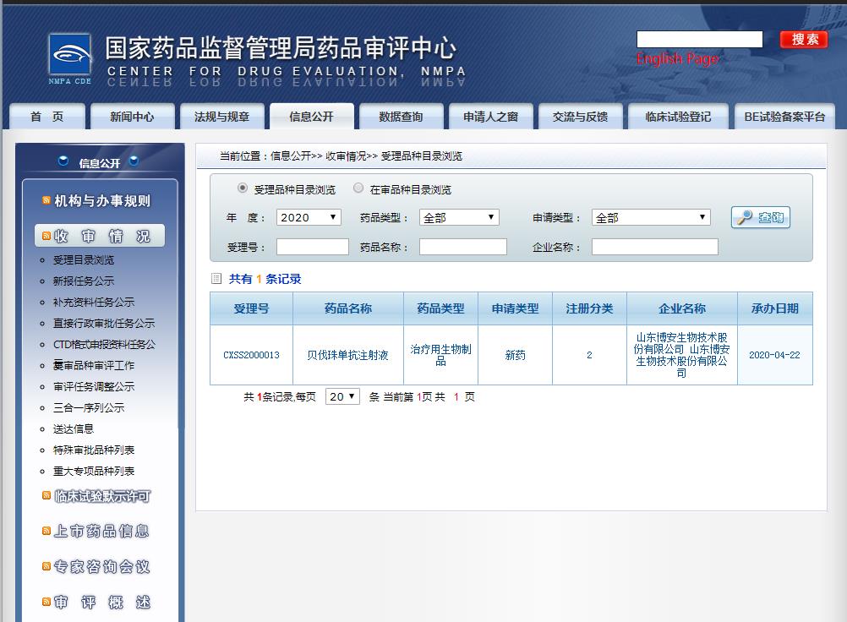Open 直接行政审批任务公示 in the sidebar
Viewport: 847px width, 622px height.
(104, 323)
